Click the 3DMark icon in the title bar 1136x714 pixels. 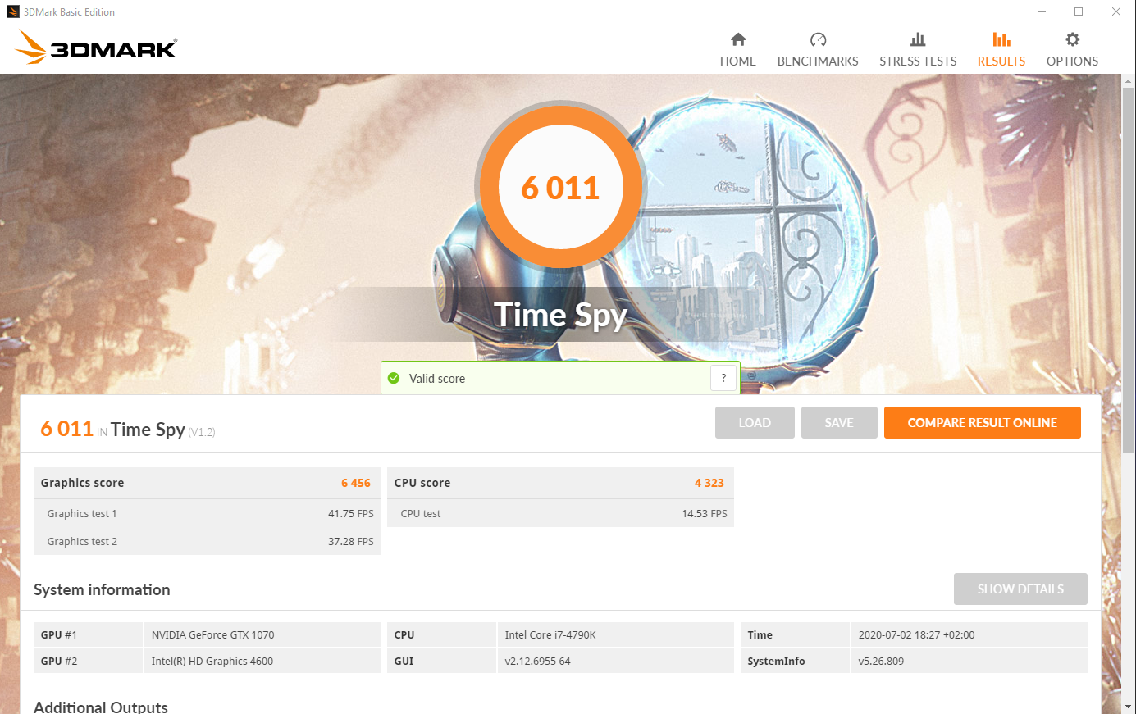pyautogui.click(x=11, y=11)
